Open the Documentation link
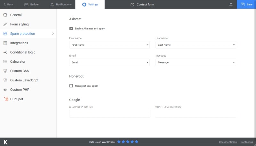This screenshot has height=146, width=256. 228,142
